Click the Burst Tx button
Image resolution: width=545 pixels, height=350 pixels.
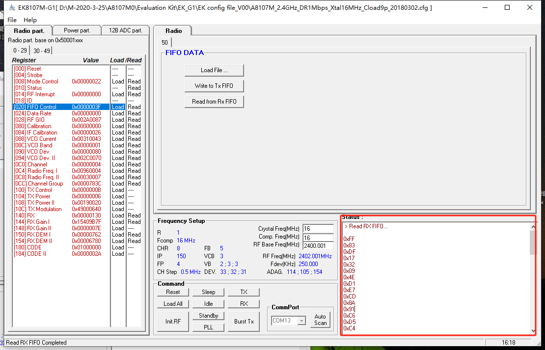pos(244,322)
